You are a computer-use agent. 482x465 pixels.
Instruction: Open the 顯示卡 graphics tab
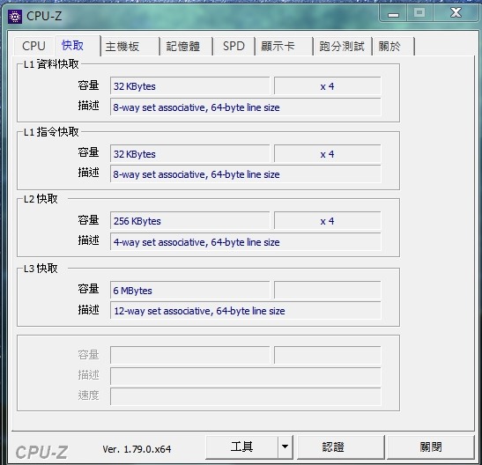(284, 47)
